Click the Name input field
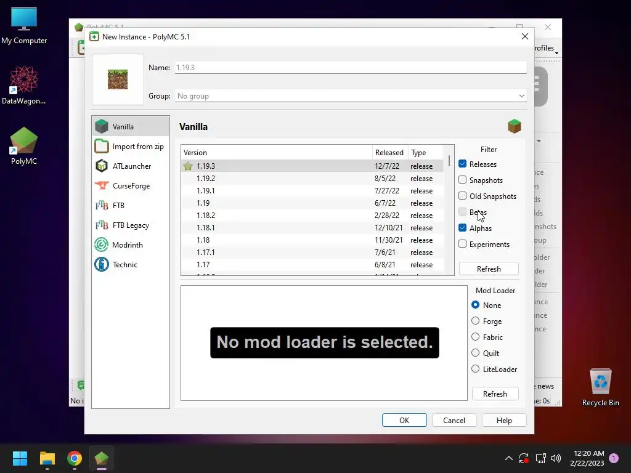This screenshot has width=631, height=473. [x=351, y=67]
